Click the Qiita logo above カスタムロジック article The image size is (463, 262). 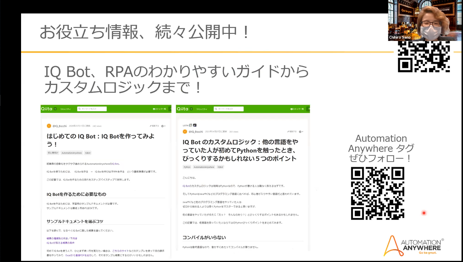183,109
